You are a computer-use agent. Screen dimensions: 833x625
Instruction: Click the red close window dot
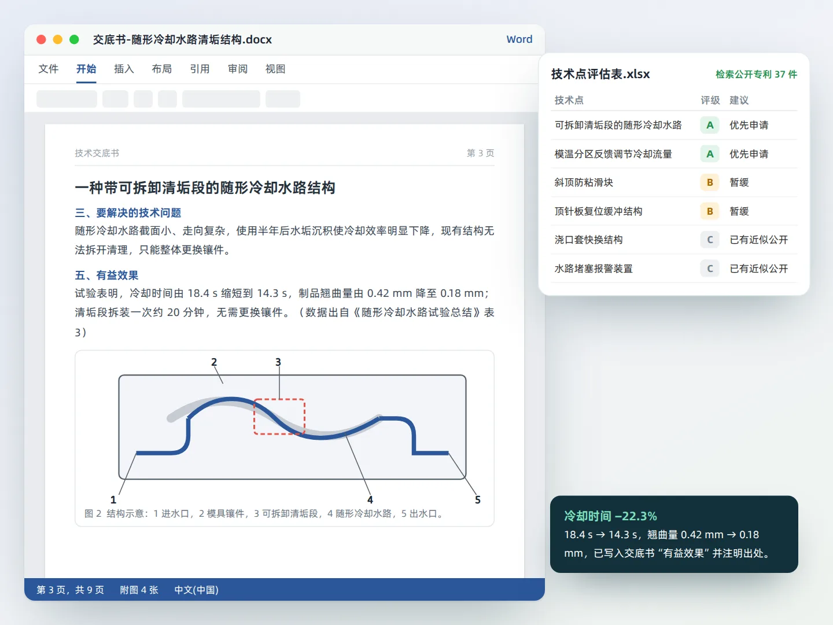point(41,39)
